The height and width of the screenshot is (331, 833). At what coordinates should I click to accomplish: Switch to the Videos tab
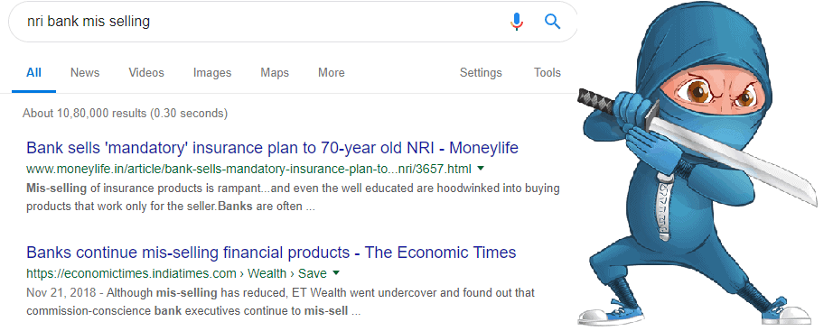(x=146, y=73)
